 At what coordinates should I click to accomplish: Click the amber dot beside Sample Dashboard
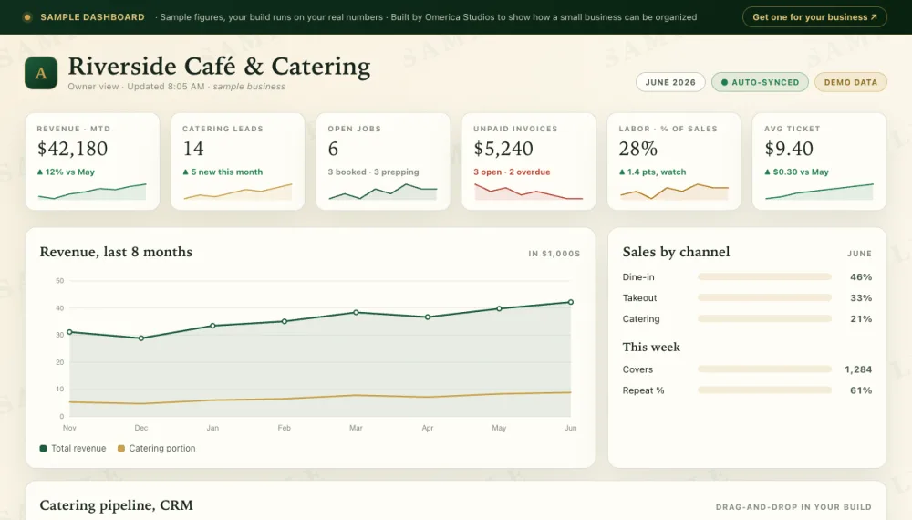(x=26, y=17)
